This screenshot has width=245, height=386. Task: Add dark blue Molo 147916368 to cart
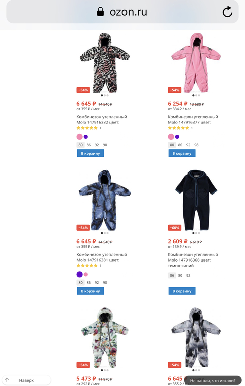tap(182, 291)
